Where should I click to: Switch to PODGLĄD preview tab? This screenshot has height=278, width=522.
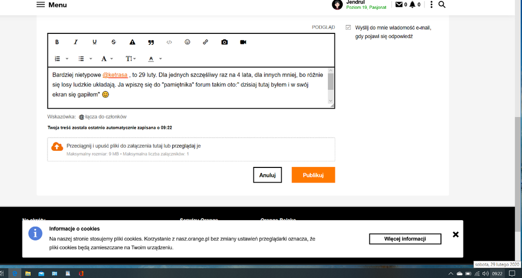coord(323,27)
